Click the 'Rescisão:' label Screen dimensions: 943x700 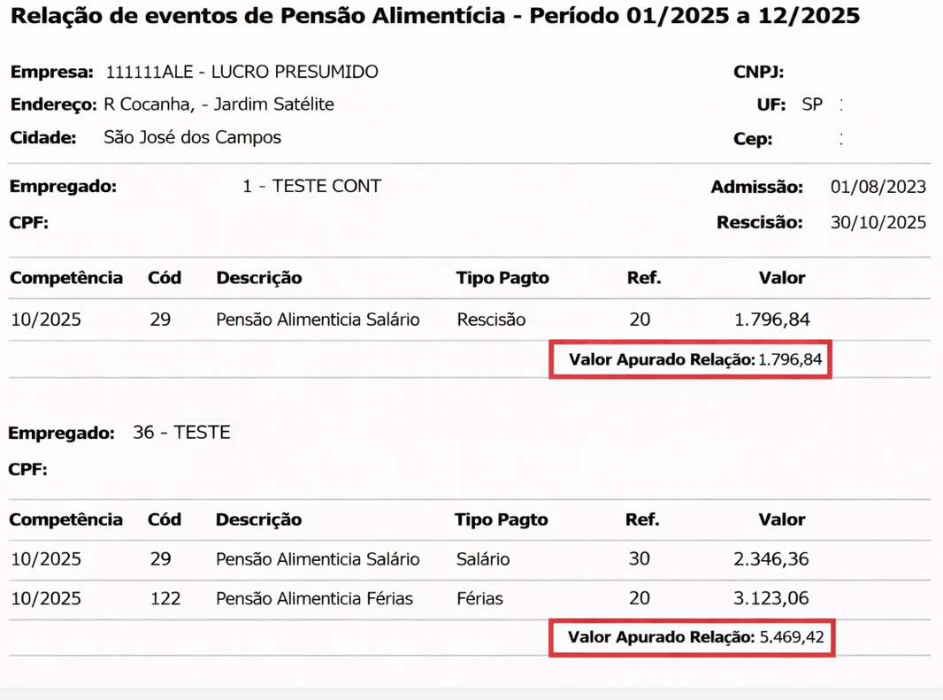(x=760, y=222)
